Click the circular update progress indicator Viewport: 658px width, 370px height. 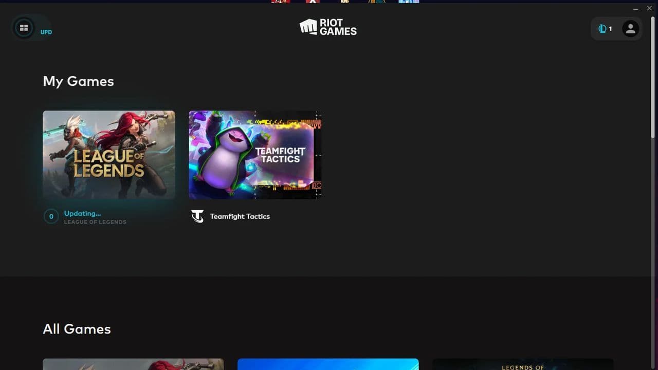tap(51, 216)
